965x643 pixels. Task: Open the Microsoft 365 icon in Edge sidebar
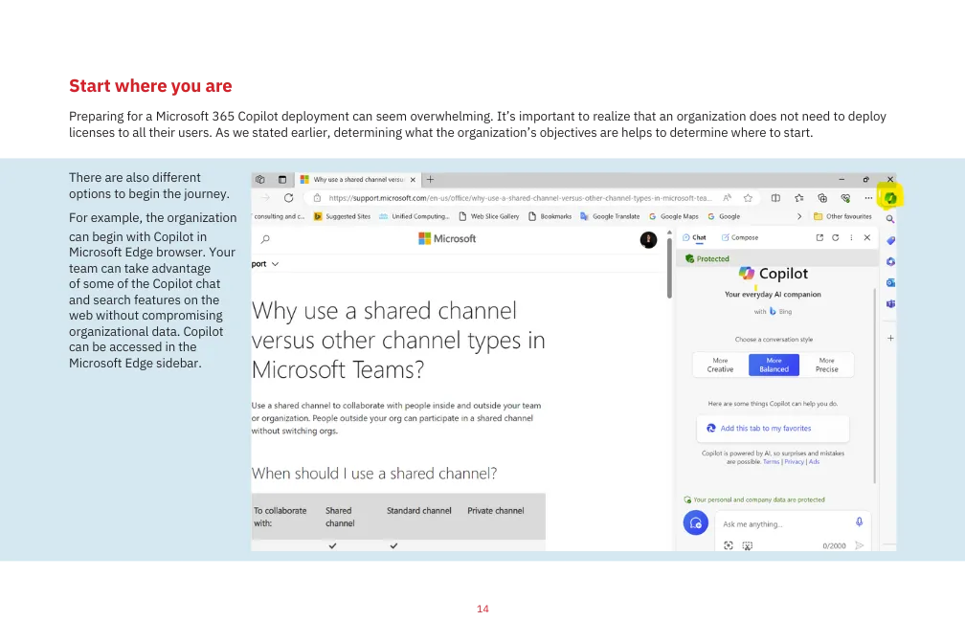click(890, 261)
